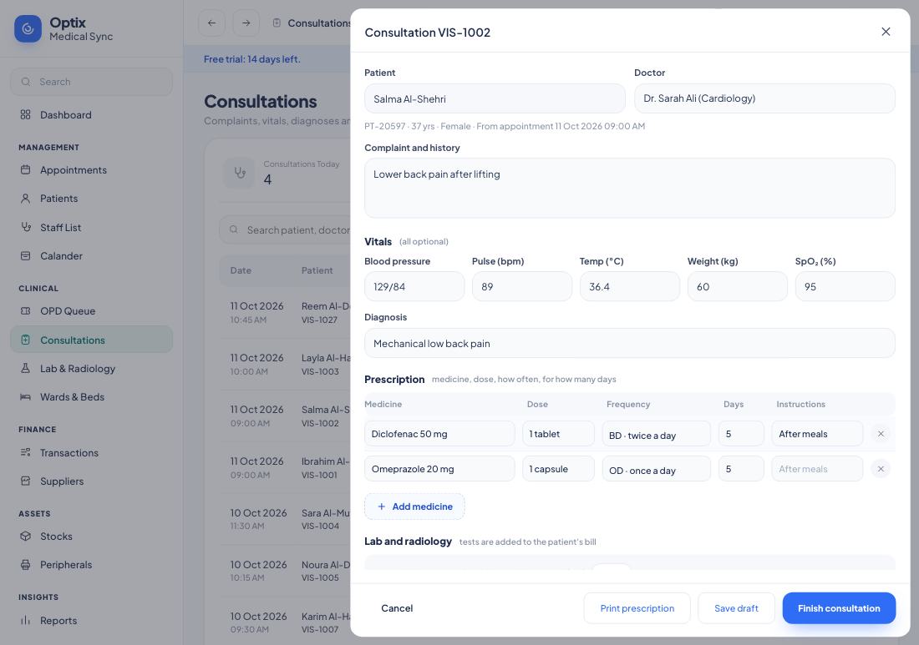Click the Days field in Diclofenac row

tap(741, 434)
